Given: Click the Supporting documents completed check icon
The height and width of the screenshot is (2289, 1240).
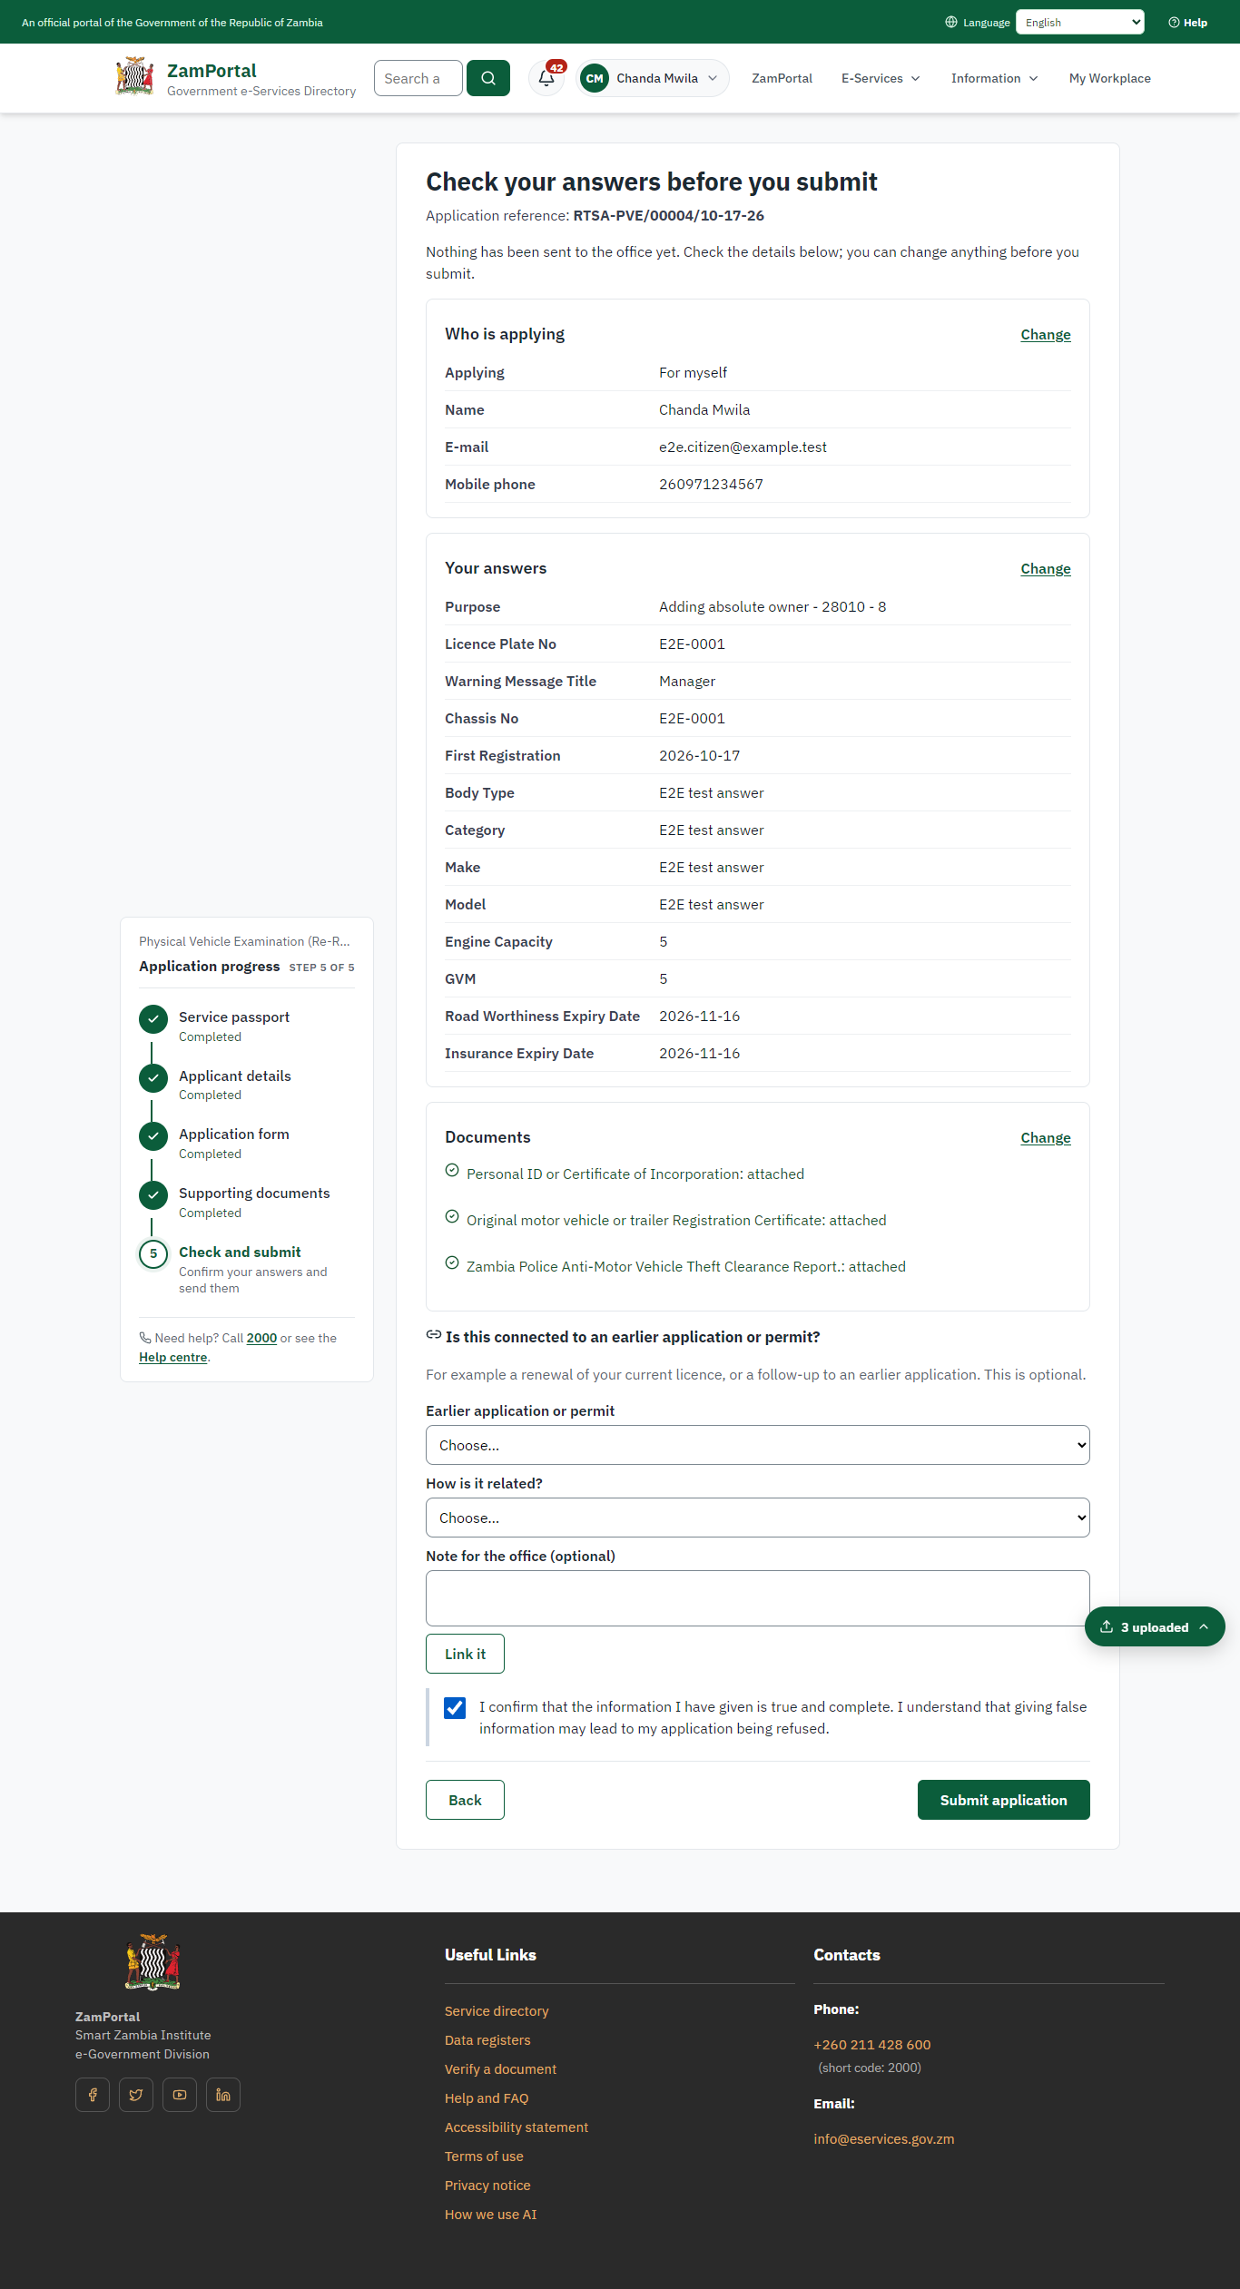Looking at the screenshot, I should [x=153, y=1195].
